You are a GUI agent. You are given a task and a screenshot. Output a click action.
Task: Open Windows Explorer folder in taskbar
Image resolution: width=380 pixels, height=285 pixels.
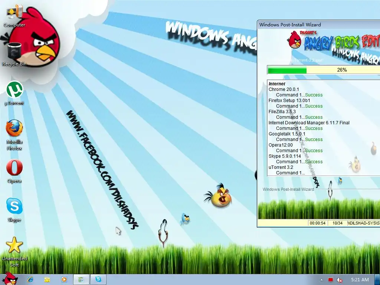point(47,279)
